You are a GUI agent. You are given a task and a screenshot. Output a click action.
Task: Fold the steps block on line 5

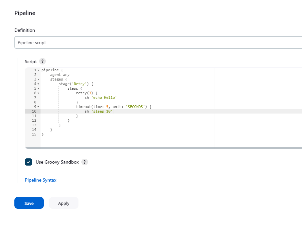point(38,89)
